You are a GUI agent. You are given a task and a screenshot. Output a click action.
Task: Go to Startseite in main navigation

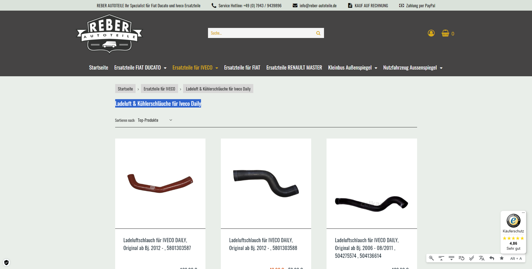click(x=98, y=68)
